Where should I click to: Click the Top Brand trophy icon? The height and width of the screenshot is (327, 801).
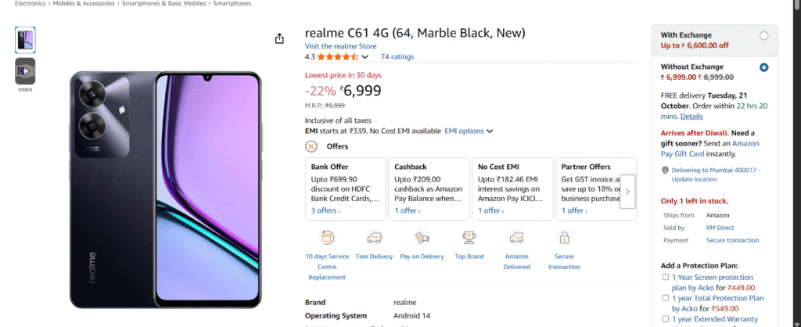pyautogui.click(x=469, y=238)
